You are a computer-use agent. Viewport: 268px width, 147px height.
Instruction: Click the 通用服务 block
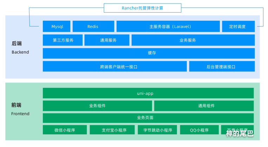pos(107,40)
